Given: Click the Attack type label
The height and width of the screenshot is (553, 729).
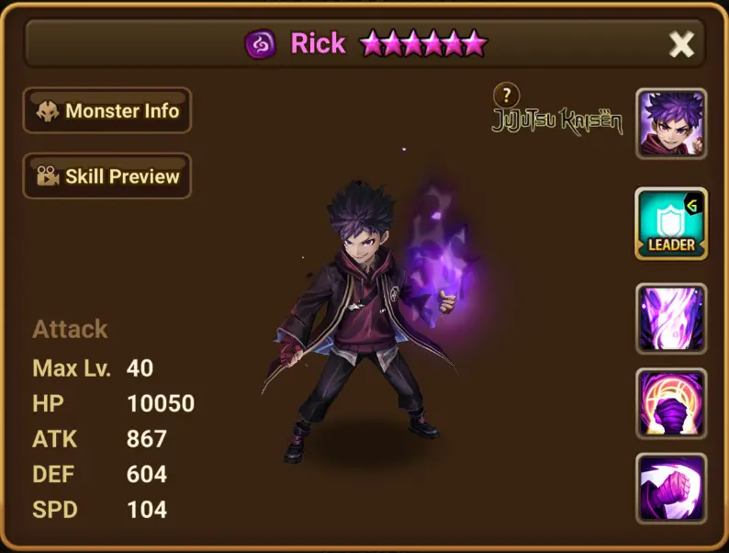Looking at the screenshot, I should (x=70, y=329).
